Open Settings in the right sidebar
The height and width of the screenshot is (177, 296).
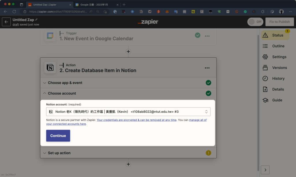pyautogui.click(x=275, y=57)
